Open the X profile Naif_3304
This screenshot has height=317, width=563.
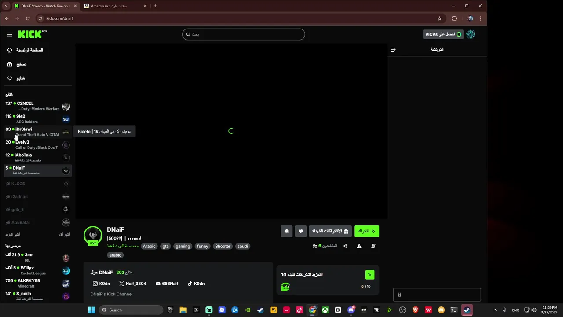tap(133, 284)
